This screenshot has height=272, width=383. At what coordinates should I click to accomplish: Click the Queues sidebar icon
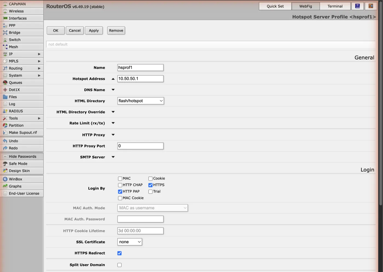click(x=5, y=82)
